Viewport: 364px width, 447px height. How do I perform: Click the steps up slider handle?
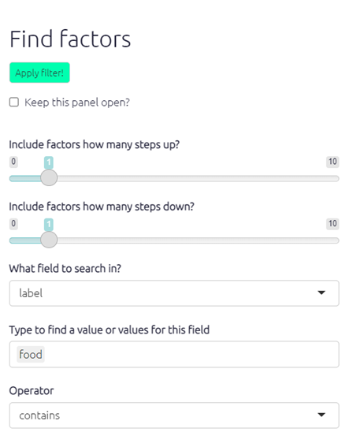tap(49, 178)
